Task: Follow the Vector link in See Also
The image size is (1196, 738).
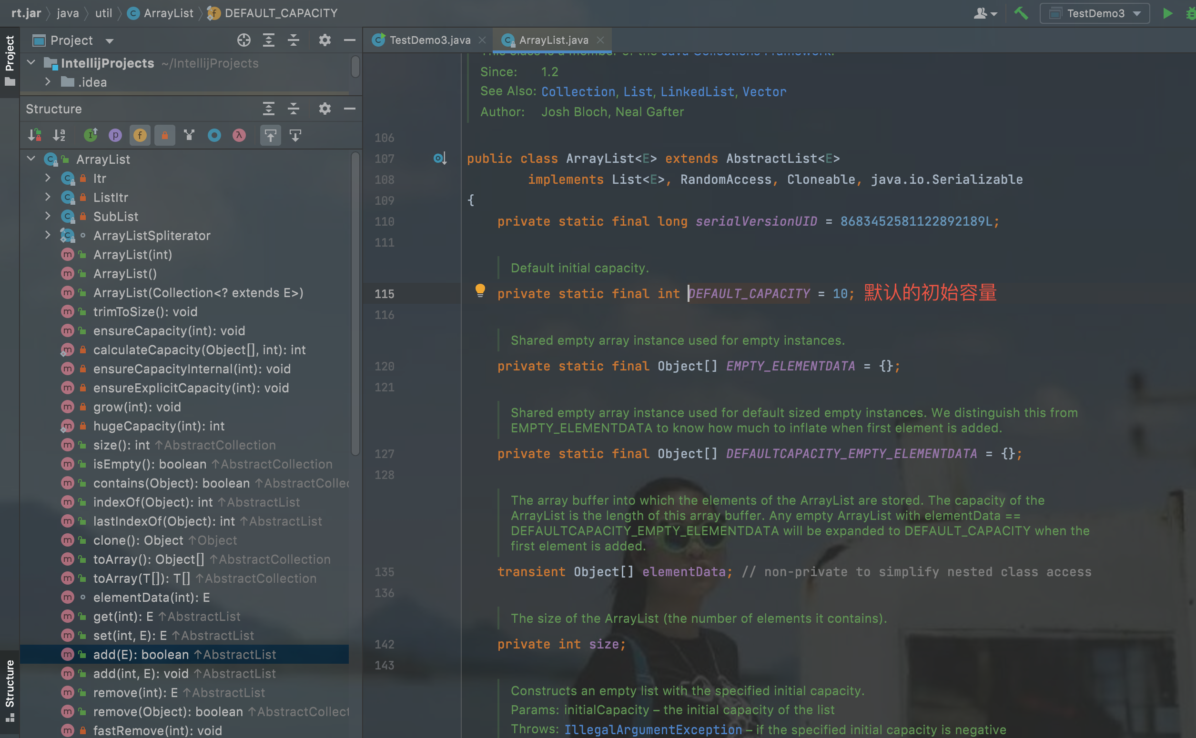Action: click(764, 92)
